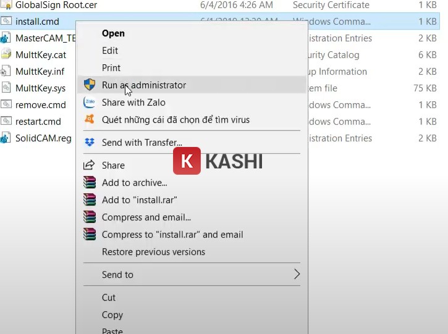448x334 pixels.
Task: Click the 6/4/2016 4:26 AM date cell
Action: pyautogui.click(x=237, y=5)
